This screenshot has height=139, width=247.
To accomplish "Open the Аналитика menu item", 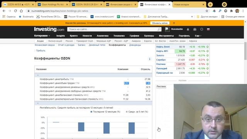I will point(103,36).
